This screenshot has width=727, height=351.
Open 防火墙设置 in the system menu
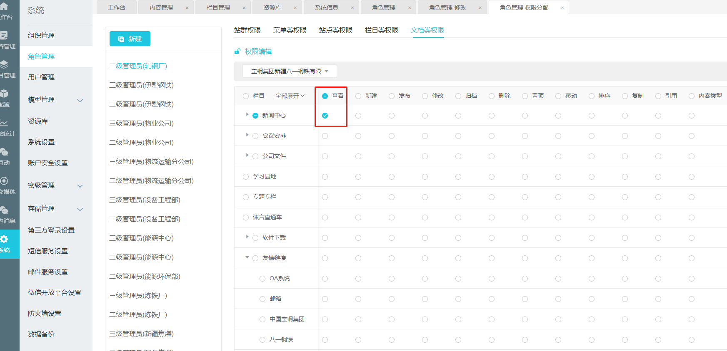45,313
